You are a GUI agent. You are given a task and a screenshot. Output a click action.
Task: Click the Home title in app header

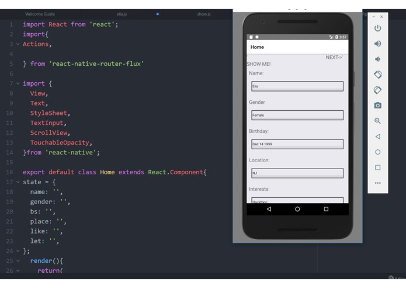[257, 47]
